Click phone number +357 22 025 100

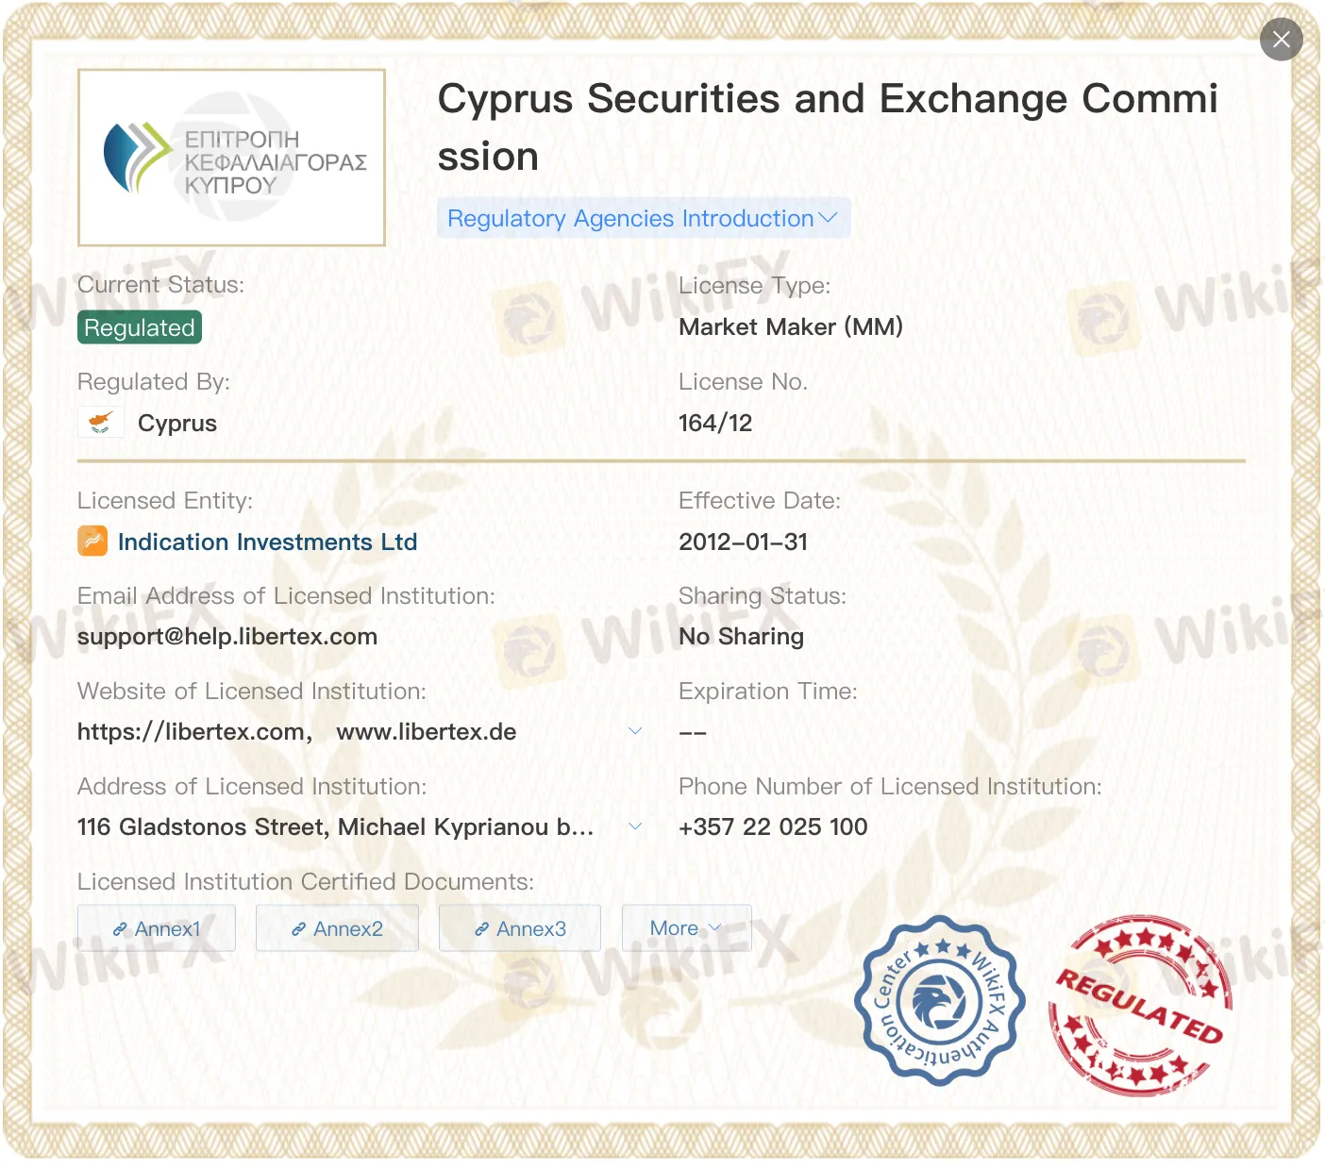click(x=773, y=826)
